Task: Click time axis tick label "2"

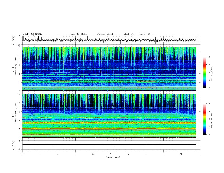Action: 58,154
